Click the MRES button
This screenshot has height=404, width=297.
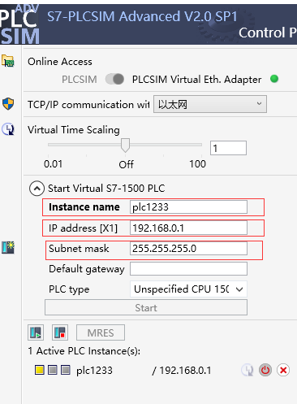click(101, 332)
